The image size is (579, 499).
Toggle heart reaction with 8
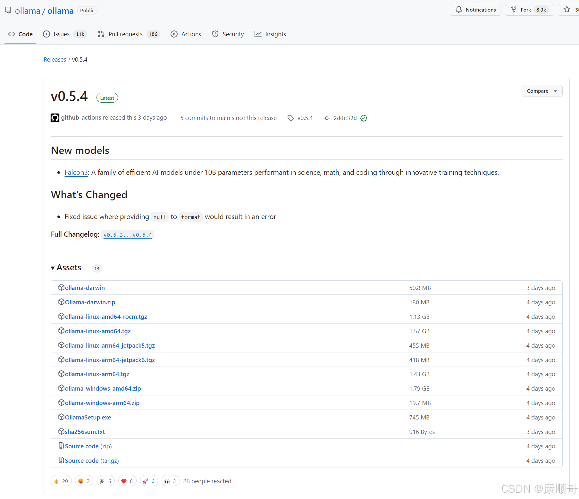coord(127,481)
